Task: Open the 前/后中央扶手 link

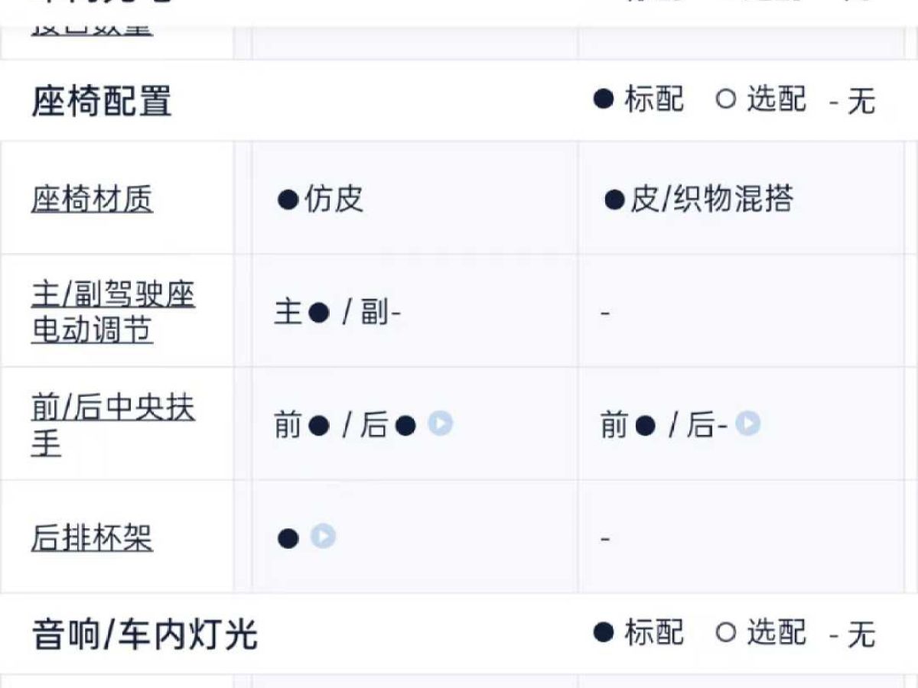Action: tap(112, 425)
